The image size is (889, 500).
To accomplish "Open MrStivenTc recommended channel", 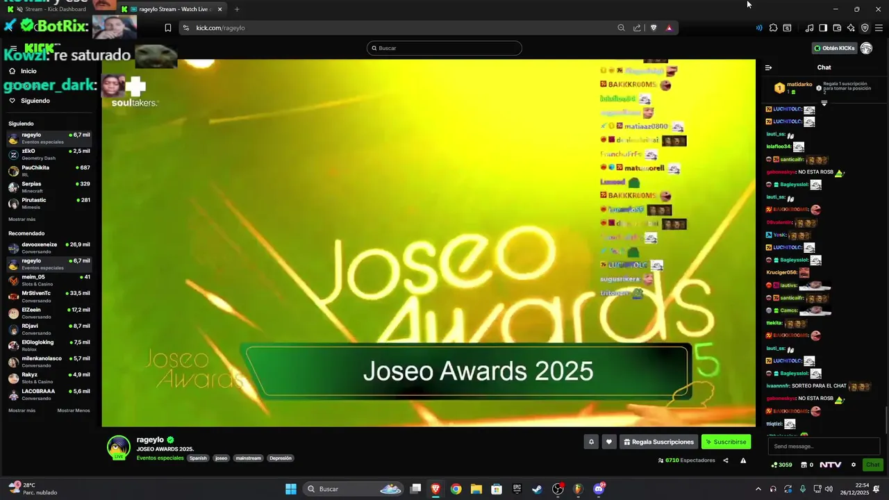I will coord(49,297).
